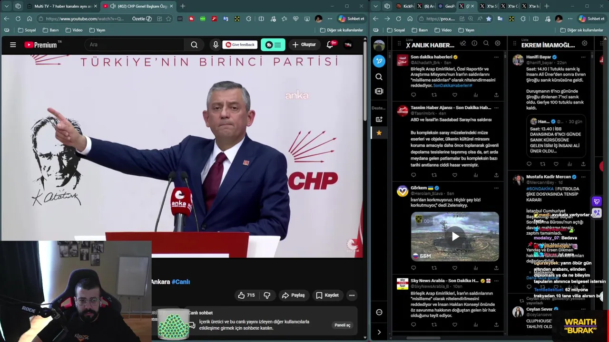Open more menu on Hanifi Bayar post
This screenshot has width=609, height=342.
pos(583,57)
